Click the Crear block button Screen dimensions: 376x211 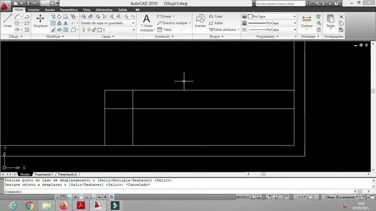216,16
